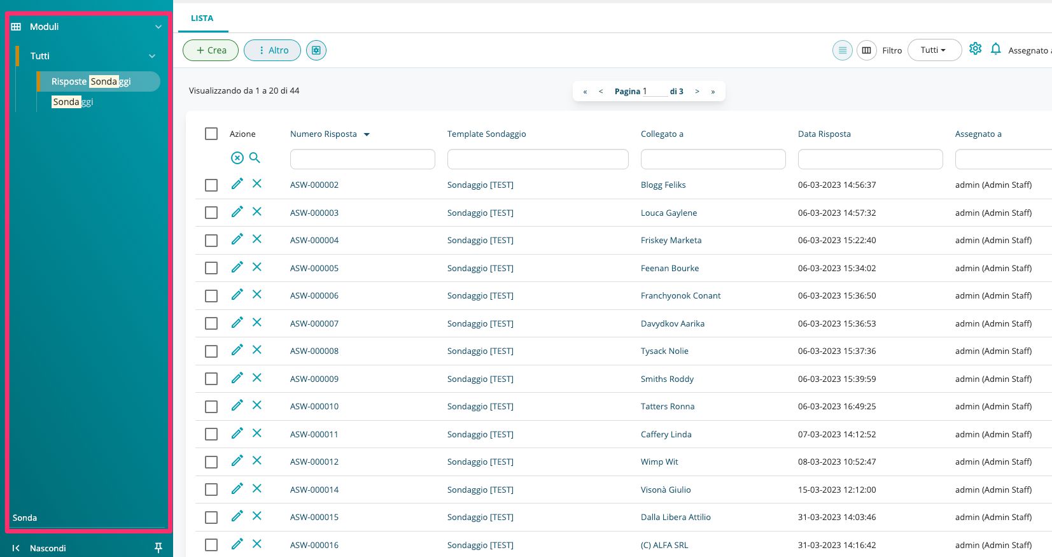The image size is (1052, 557).
Task: Sort by the Numero Risposta column
Action: (323, 134)
